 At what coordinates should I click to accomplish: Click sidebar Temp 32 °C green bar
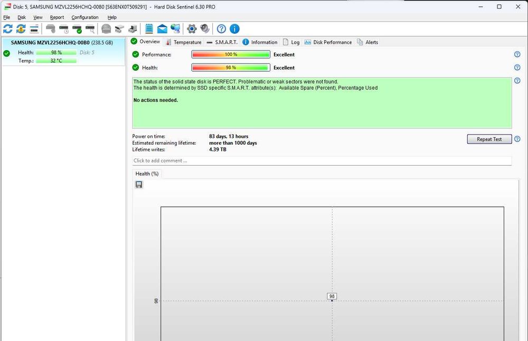coord(56,61)
